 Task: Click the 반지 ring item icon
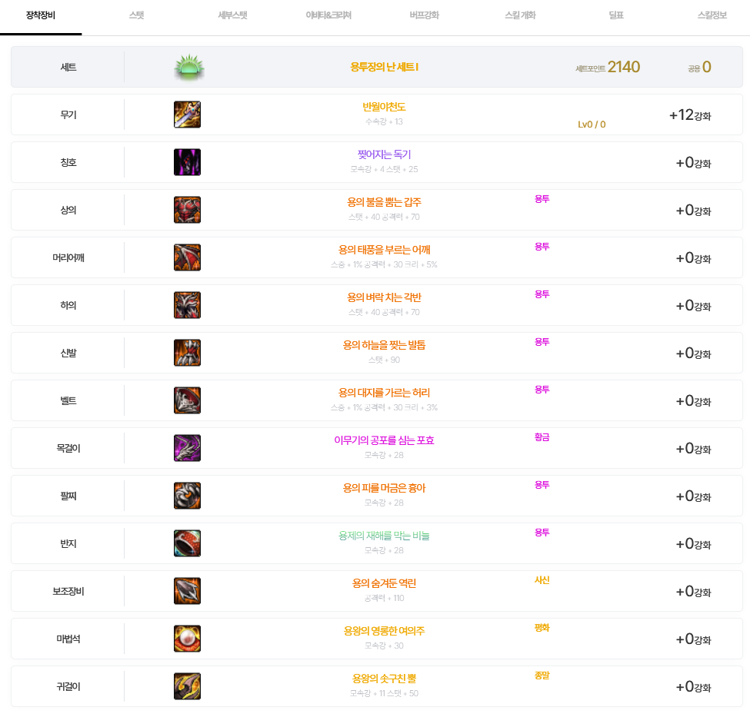(187, 543)
